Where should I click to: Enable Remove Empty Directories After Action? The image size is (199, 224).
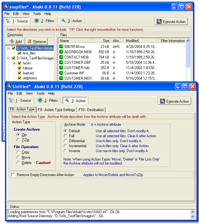point(13,175)
